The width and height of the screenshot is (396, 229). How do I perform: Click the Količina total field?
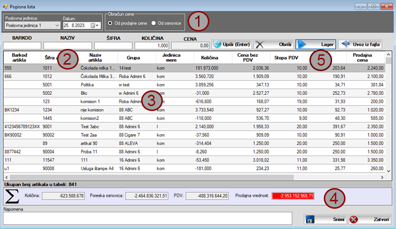click(63, 196)
